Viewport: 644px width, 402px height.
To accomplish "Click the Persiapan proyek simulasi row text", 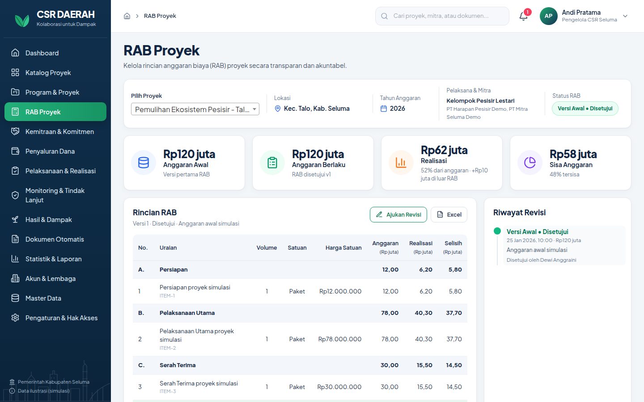I will point(195,287).
